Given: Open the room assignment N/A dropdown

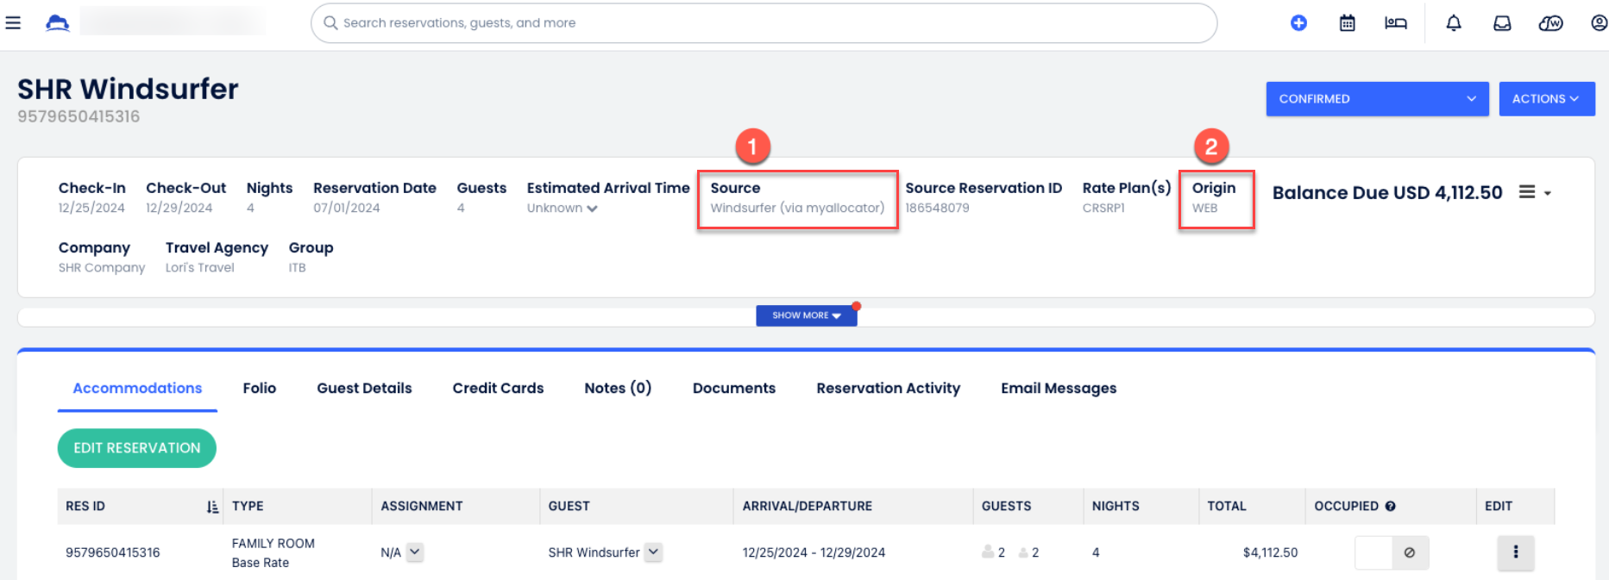Looking at the screenshot, I should pos(415,552).
